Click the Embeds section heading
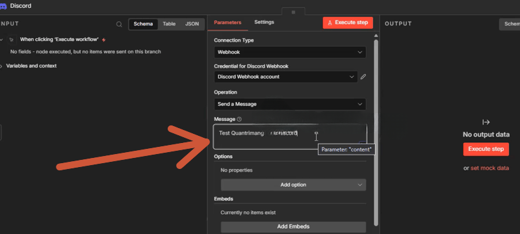Viewport: 520px width, 234px height. coord(224,199)
